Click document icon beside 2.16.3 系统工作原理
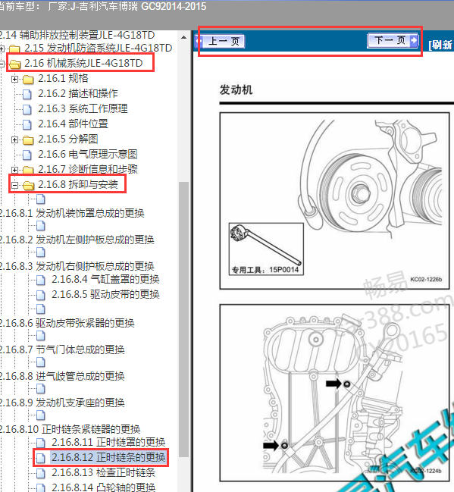The image size is (454, 492). point(27,109)
